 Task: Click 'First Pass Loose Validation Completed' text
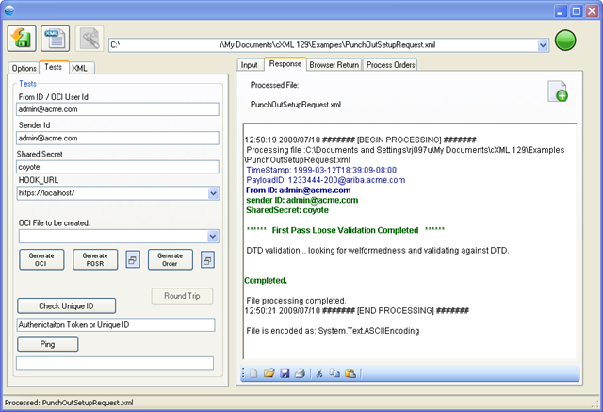(x=345, y=230)
